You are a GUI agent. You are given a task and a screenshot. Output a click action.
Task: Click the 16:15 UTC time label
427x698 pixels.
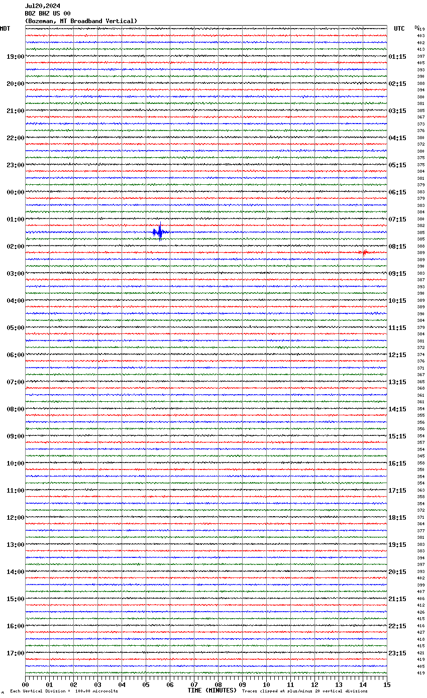point(397,463)
